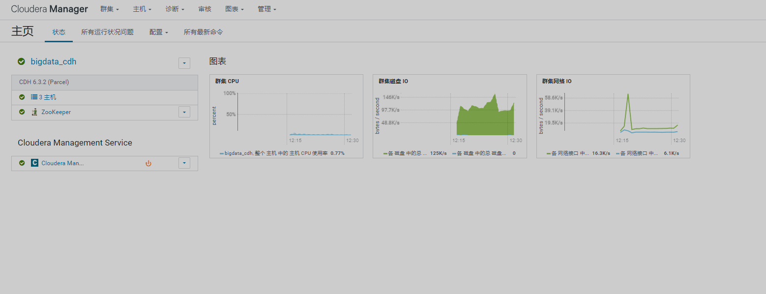Open the 3 主机 hosts link
The image size is (766, 294).
pyautogui.click(x=48, y=97)
